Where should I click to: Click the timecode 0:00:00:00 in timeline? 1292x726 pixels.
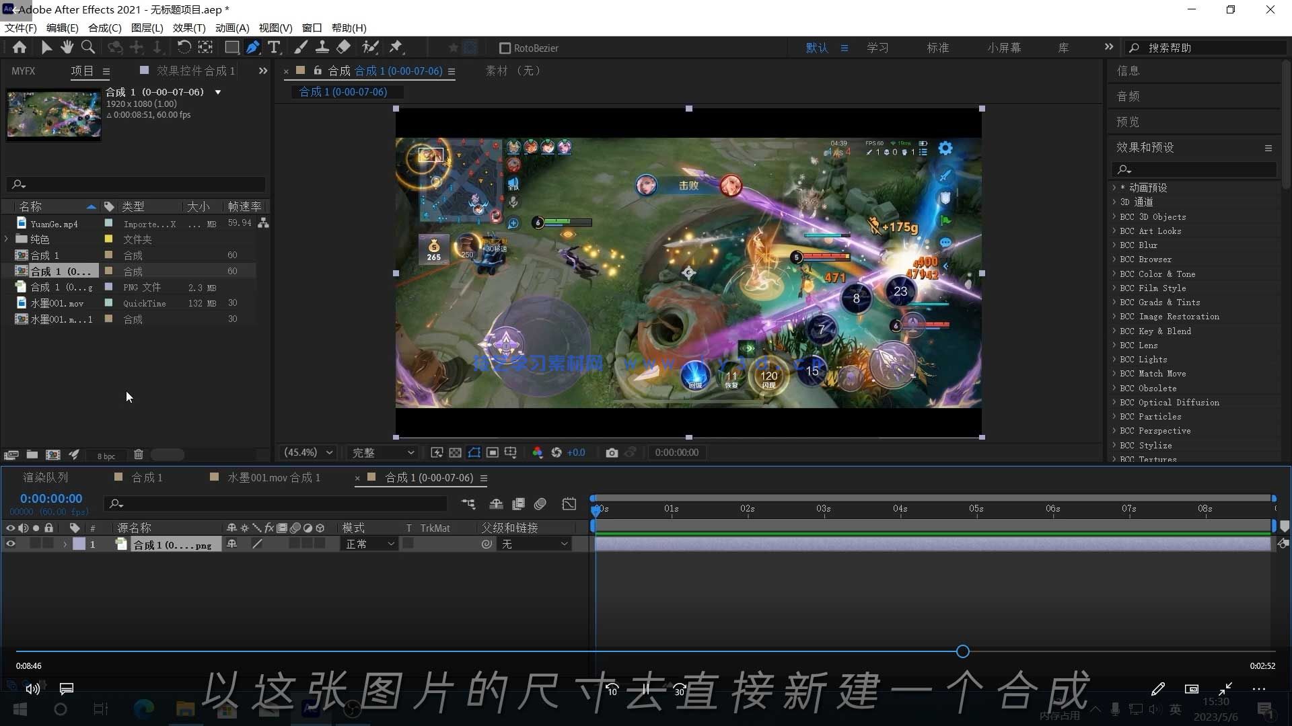pyautogui.click(x=51, y=499)
